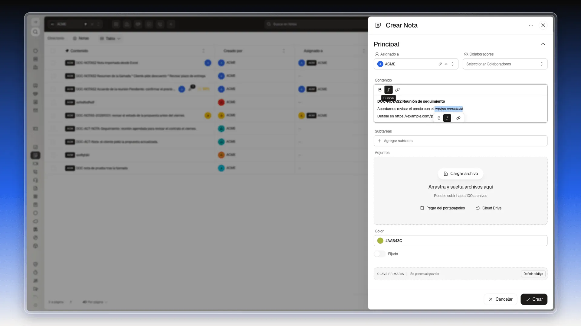The image size is (581, 326).
Task: Open the Contenido column options menu
Action: tap(203, 51)
